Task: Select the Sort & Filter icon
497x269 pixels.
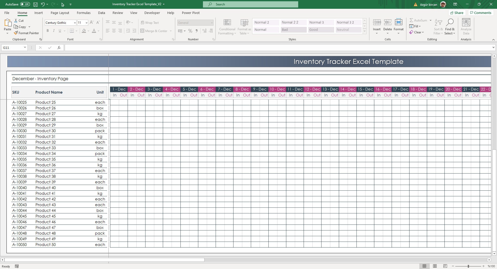Action: tap(437, 27)
